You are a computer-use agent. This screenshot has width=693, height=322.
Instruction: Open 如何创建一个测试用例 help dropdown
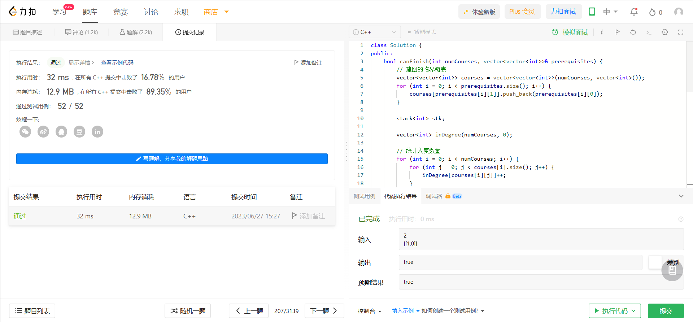point(453,311)
